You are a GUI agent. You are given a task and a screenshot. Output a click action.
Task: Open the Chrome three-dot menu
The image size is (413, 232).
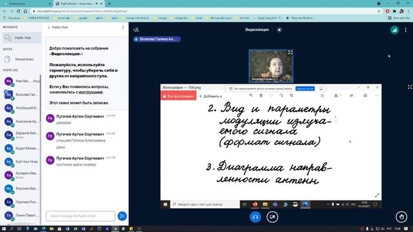click(408, 11)
